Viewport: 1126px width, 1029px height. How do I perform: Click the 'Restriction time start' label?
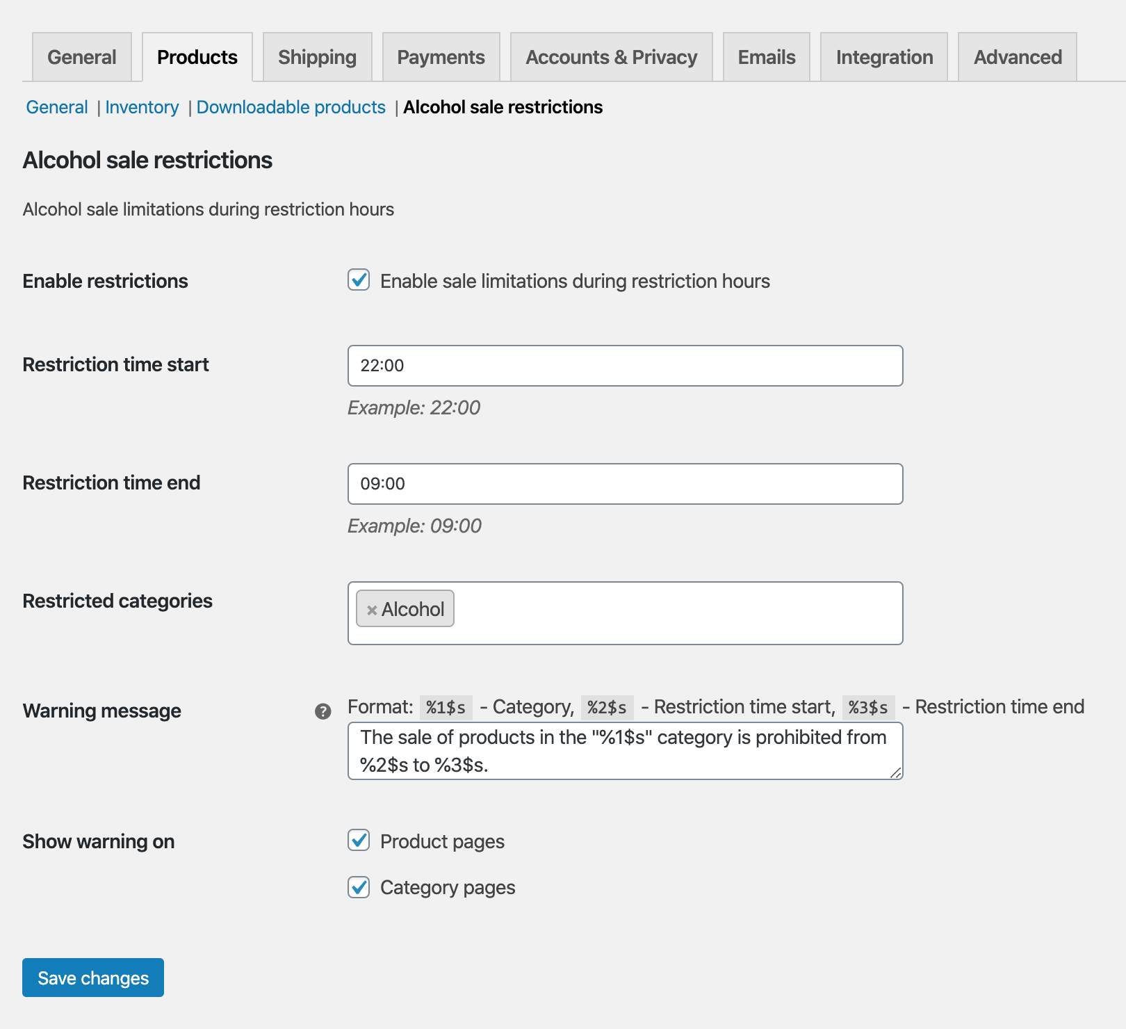tap(115, 364)
